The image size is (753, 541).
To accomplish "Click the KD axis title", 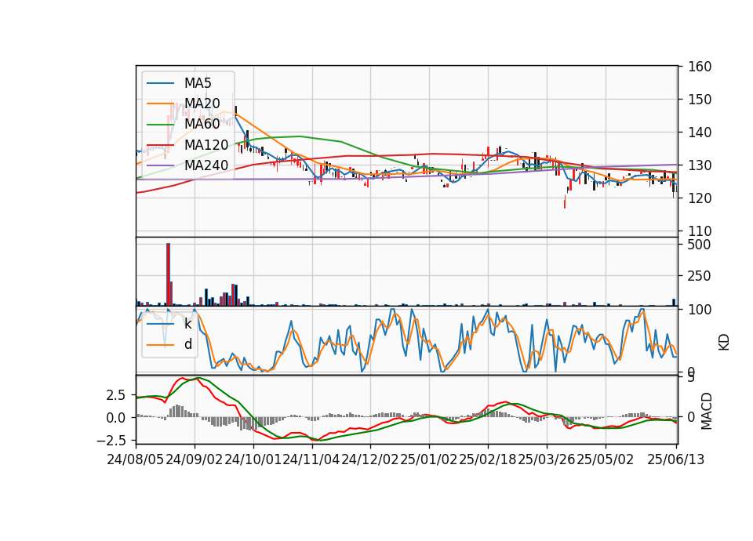I will pos(724,343).
